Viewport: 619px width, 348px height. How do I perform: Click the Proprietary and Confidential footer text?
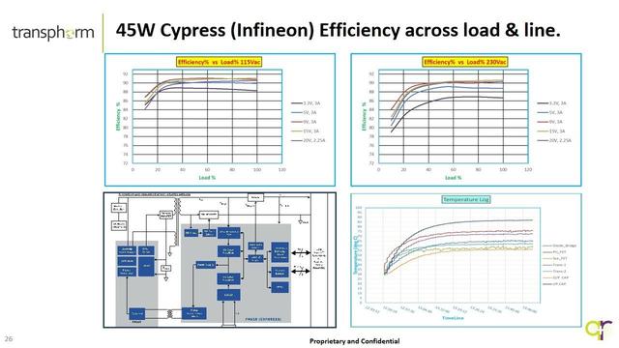point(355,341)
